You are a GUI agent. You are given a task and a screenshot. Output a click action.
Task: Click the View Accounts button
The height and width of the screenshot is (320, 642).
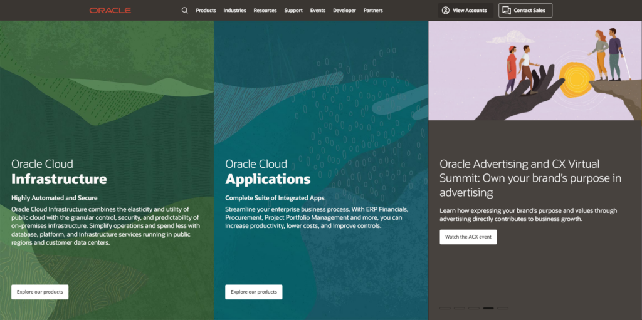(x=465, y=10)
